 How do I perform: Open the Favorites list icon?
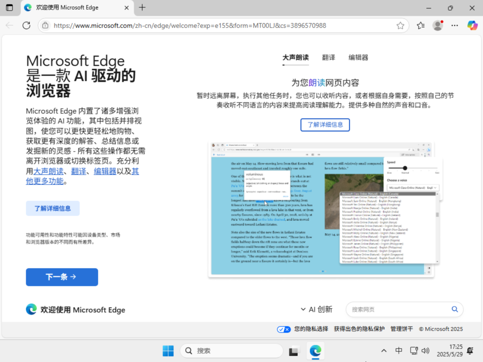click(x=421, y=25)
